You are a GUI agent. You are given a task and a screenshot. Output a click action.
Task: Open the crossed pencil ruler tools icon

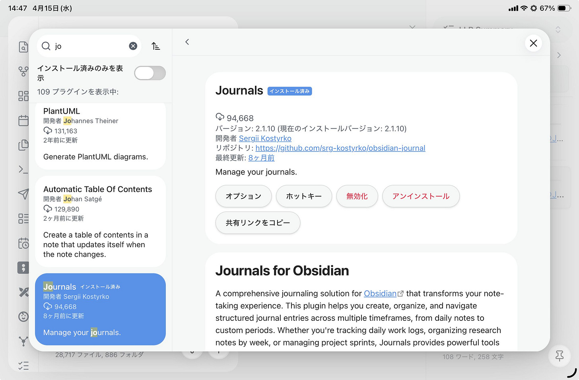23,292
